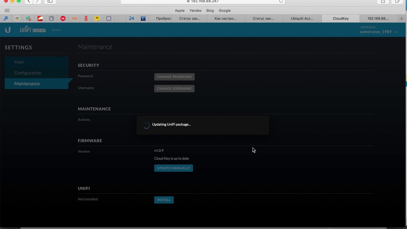
Task: Switch to the 'Проброс' tab
Action: coord(163,18)
